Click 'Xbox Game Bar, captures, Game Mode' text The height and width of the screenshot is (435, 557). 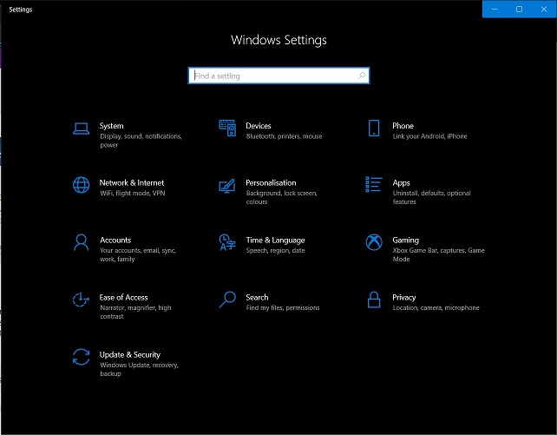pos(438,254)
